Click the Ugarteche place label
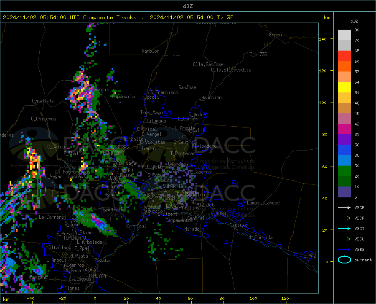 [x=113, y=209]
